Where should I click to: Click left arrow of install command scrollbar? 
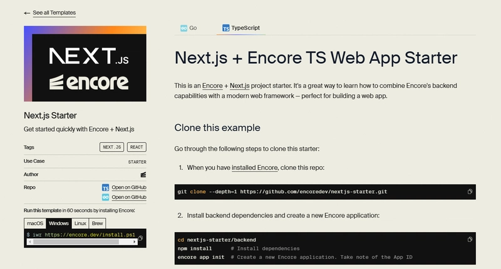click(29, 242)
